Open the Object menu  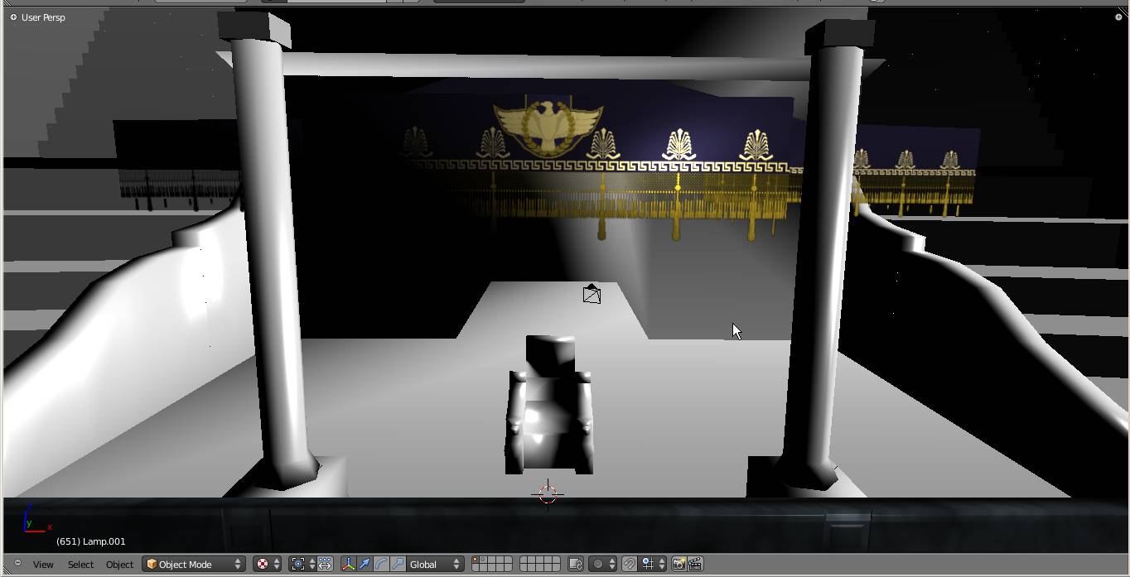pos(119,564)
